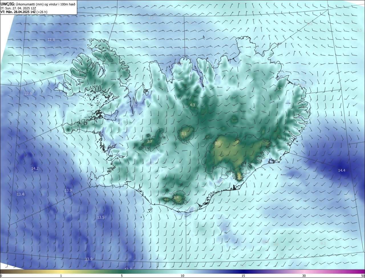Click the 13.5 value south of Reykjanes
The width and height of the screenshot is (365, 278).
pos(101,217)
